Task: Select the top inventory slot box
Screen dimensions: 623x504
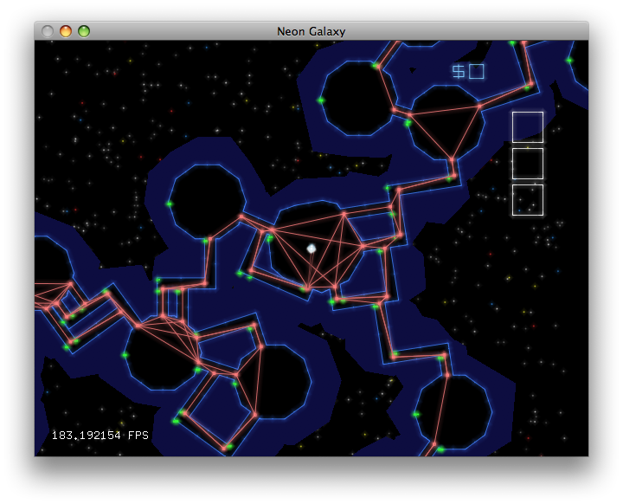Action: [x=528, y=127]
